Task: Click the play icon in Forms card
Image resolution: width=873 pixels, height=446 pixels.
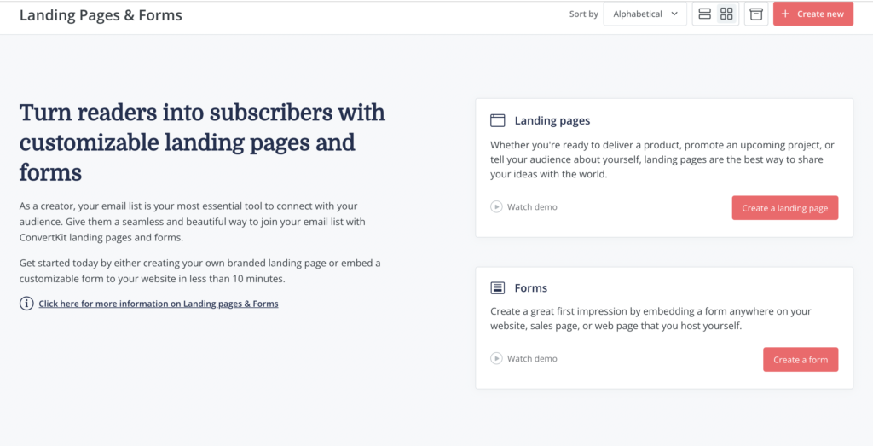Action: click(x=496, y=358)
